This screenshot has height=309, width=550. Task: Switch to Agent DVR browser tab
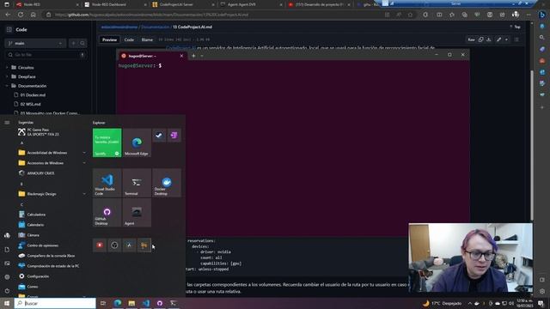point(250,4)
